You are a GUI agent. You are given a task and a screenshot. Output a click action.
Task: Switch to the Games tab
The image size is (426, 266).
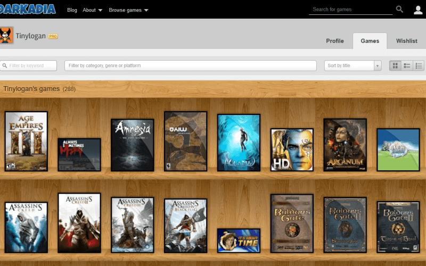coord(370,41)
